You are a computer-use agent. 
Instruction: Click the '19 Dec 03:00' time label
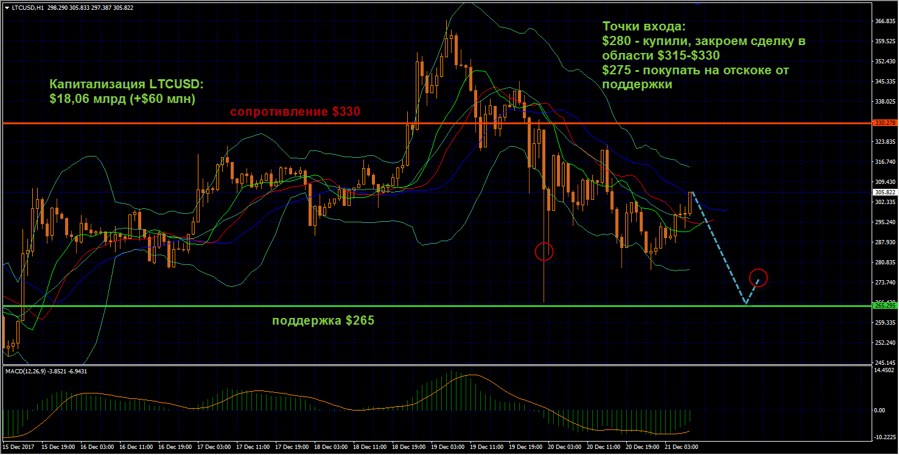coord(447,447)
